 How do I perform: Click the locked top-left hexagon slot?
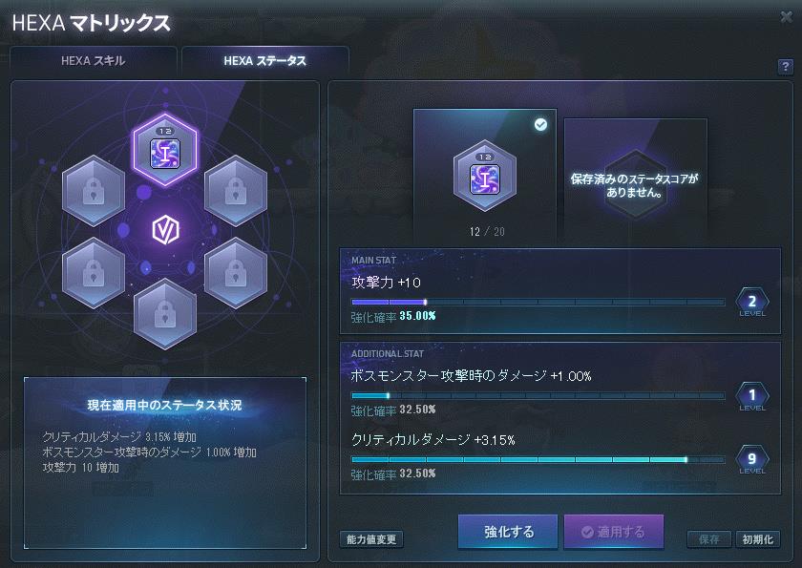[94, 191]
